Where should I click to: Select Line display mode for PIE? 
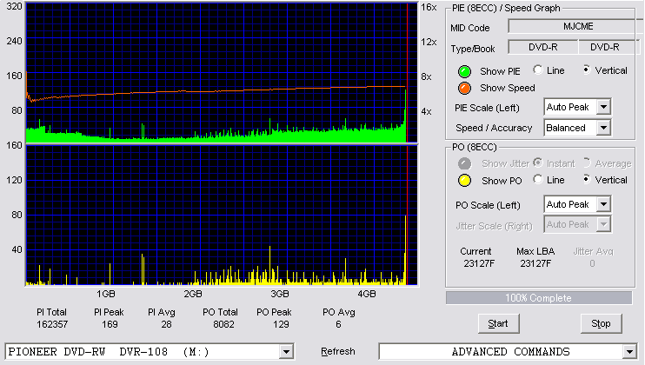(x=539, y=70)
